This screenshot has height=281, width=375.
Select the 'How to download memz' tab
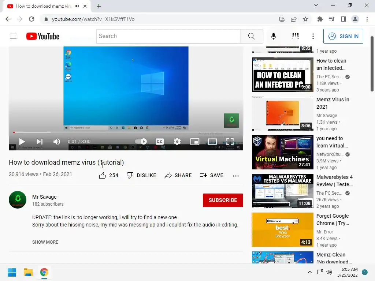[x=44, y=6]
